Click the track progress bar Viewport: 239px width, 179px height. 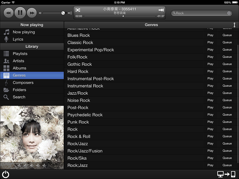119,16
